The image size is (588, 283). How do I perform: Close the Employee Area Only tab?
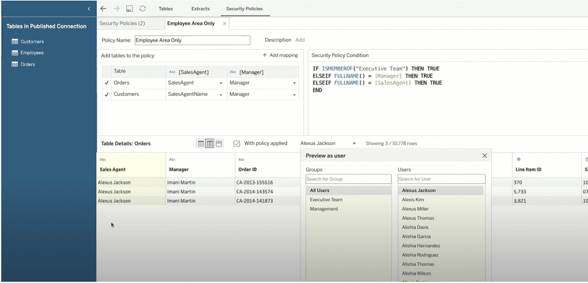click(224, 24)
